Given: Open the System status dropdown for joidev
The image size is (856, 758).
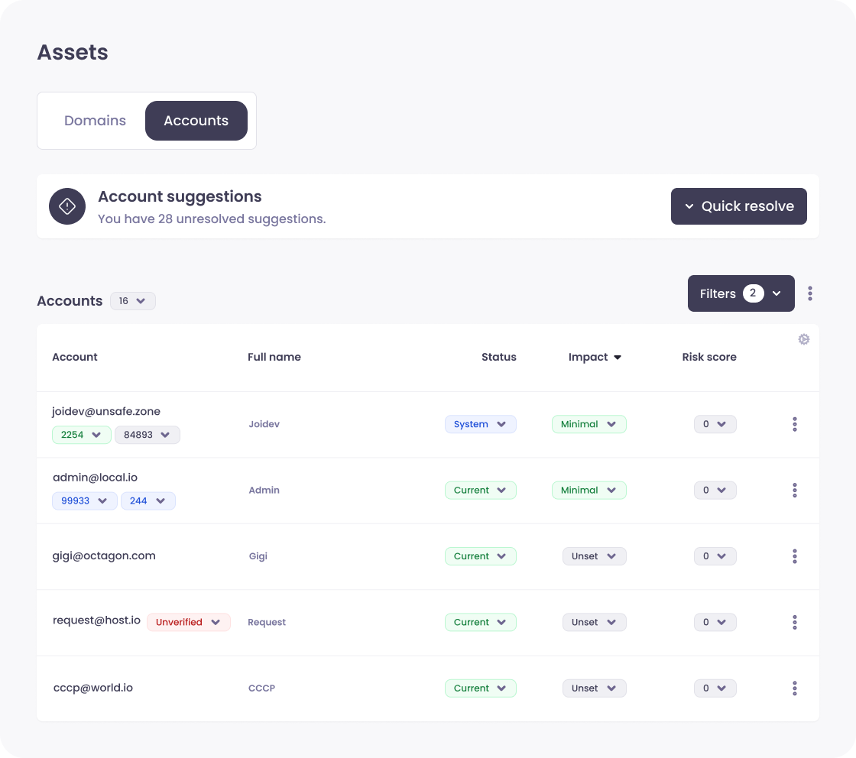Looking at the screenshot, I should 481,424.
